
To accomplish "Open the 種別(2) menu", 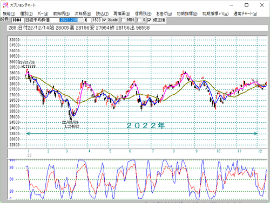I will [x=26, y=13].
